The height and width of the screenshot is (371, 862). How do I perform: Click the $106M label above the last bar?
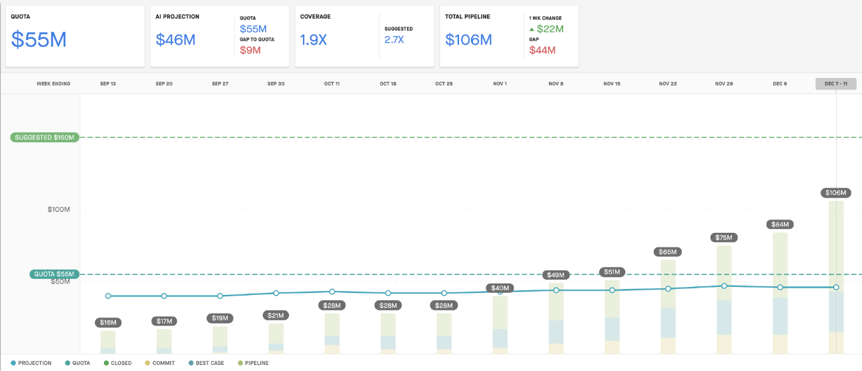click(x=836, y=193)
